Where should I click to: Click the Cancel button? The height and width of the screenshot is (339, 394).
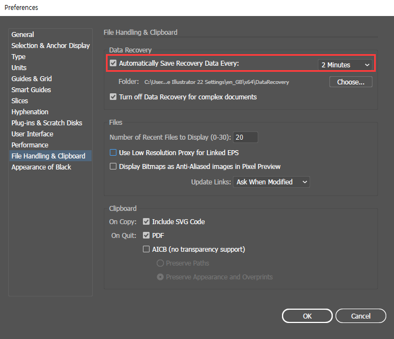(x=361, y=316)
